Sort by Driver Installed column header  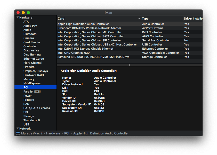coord(193,19)
